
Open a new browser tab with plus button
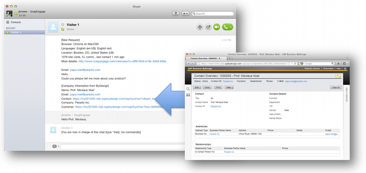tap(229, 59)
